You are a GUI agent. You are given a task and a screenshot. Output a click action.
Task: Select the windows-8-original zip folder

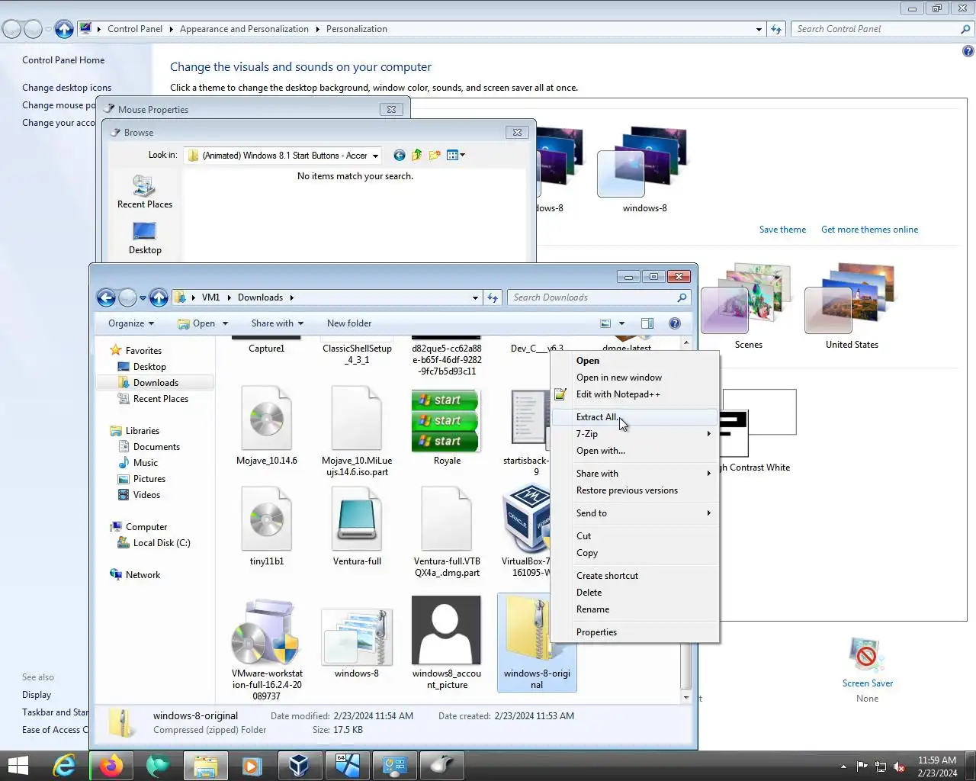click(537, 643)
